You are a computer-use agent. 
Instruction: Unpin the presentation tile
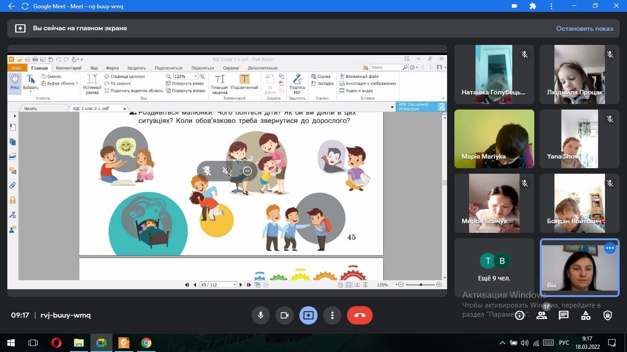click(207, 171)
